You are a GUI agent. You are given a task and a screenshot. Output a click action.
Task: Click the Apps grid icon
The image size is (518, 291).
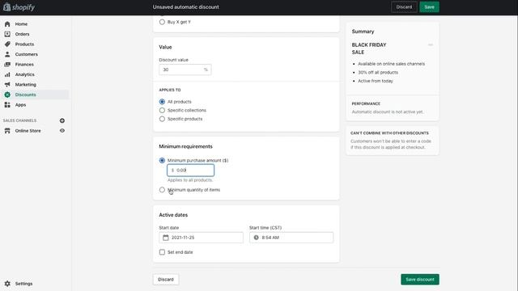tap(7, 104)
